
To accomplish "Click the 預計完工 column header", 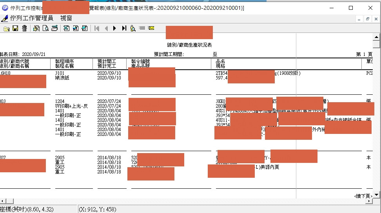I will pyautogui.click(x=107, y=66).
